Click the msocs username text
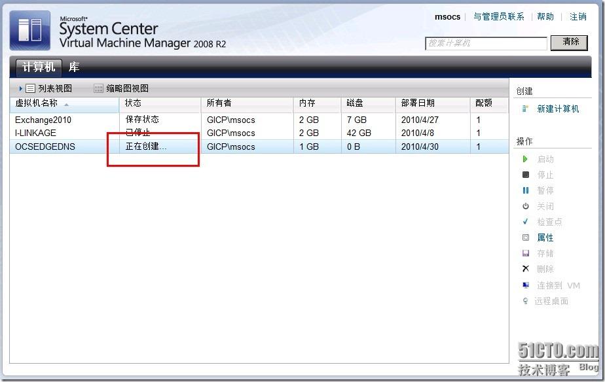This screenshot has width=605, height=382. click(x=448, y=16)
